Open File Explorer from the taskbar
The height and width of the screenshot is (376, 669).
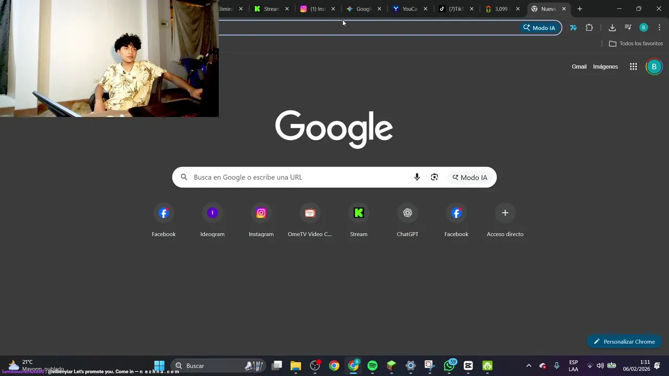[x=296, y=366]
